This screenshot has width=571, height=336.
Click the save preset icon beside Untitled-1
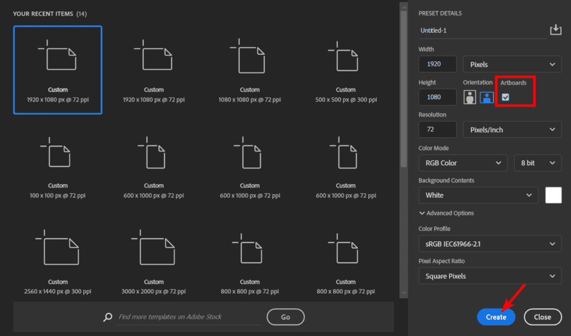(555, 30)
